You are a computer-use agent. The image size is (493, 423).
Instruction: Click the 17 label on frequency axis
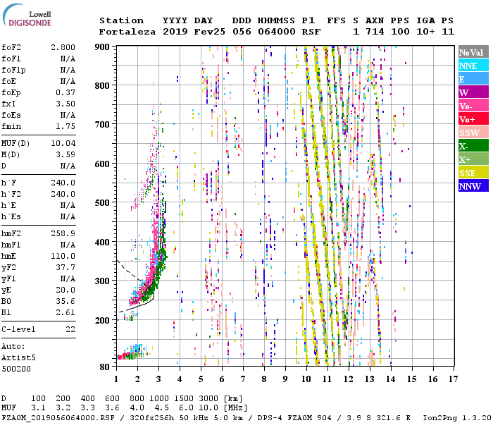(453, 379)
